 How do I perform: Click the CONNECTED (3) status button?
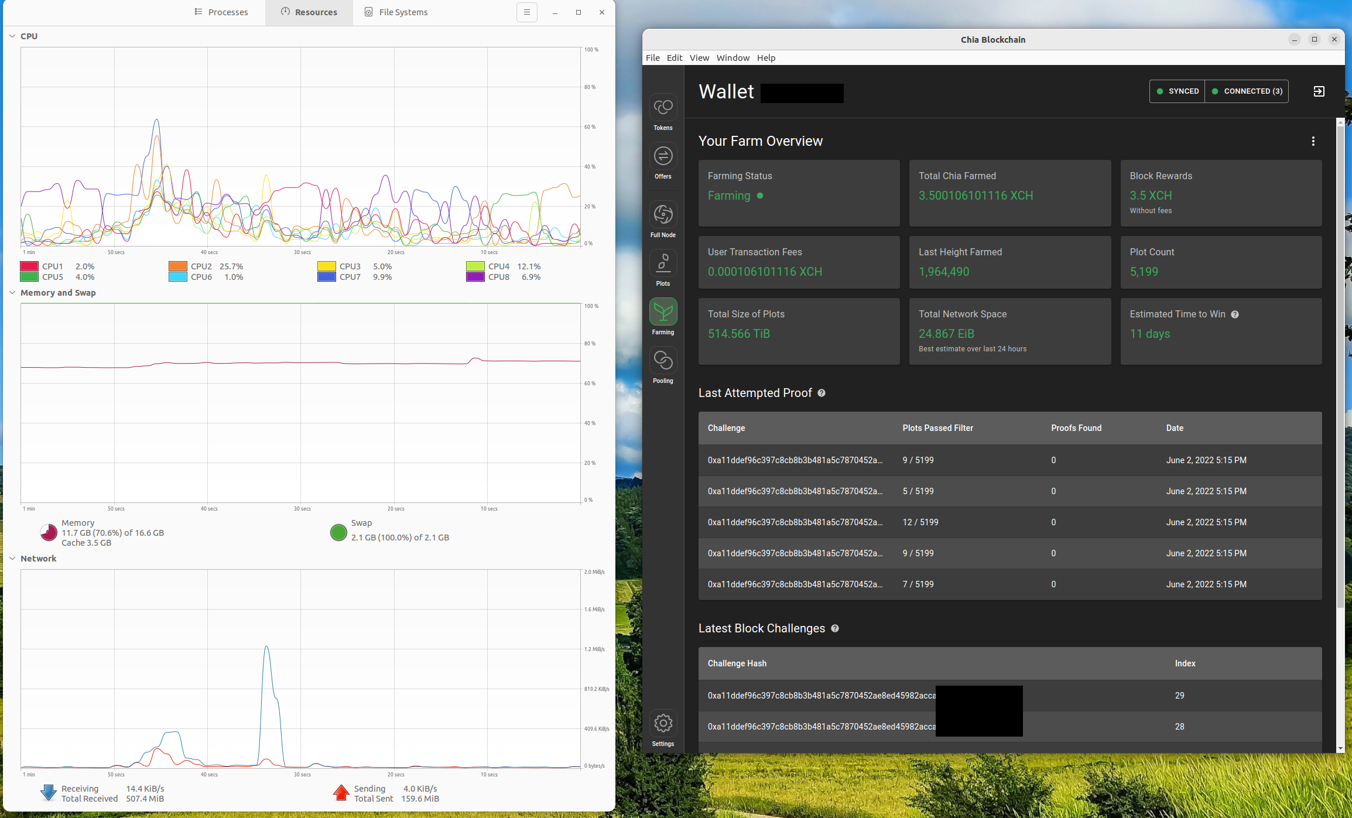(1247, 91)
